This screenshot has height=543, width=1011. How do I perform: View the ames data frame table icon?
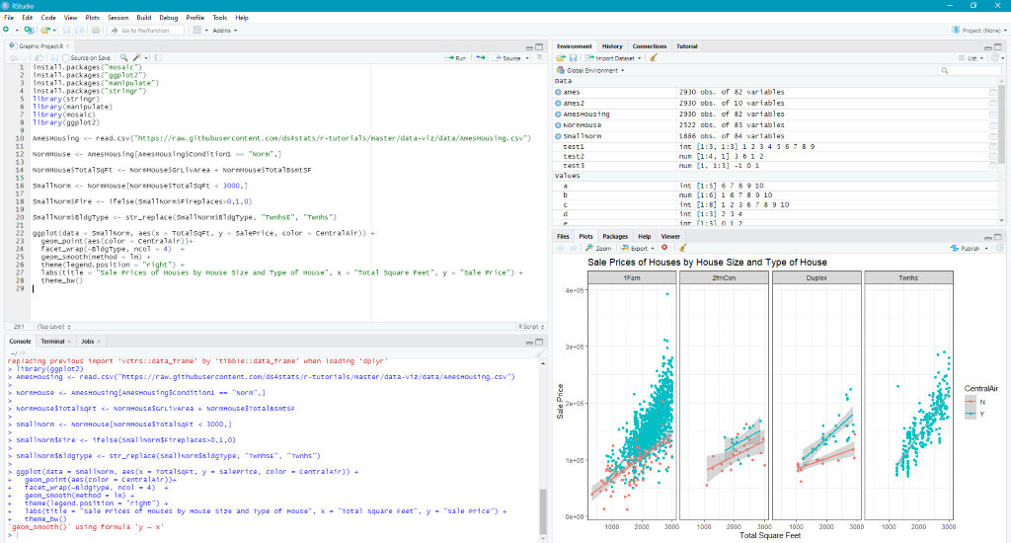[993, 92]
